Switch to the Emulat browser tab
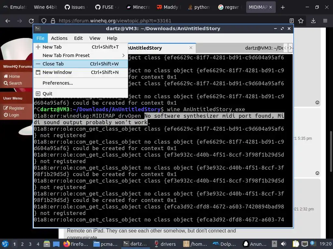Viewport: 333px width, 249px height. 15,7
